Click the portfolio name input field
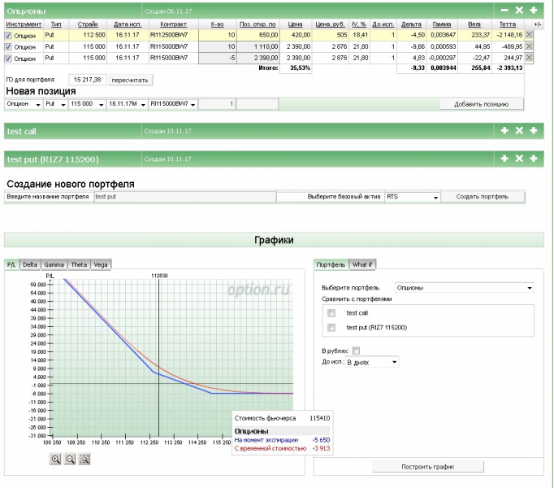The image size is (554, 488). click(x=184, y=197)
